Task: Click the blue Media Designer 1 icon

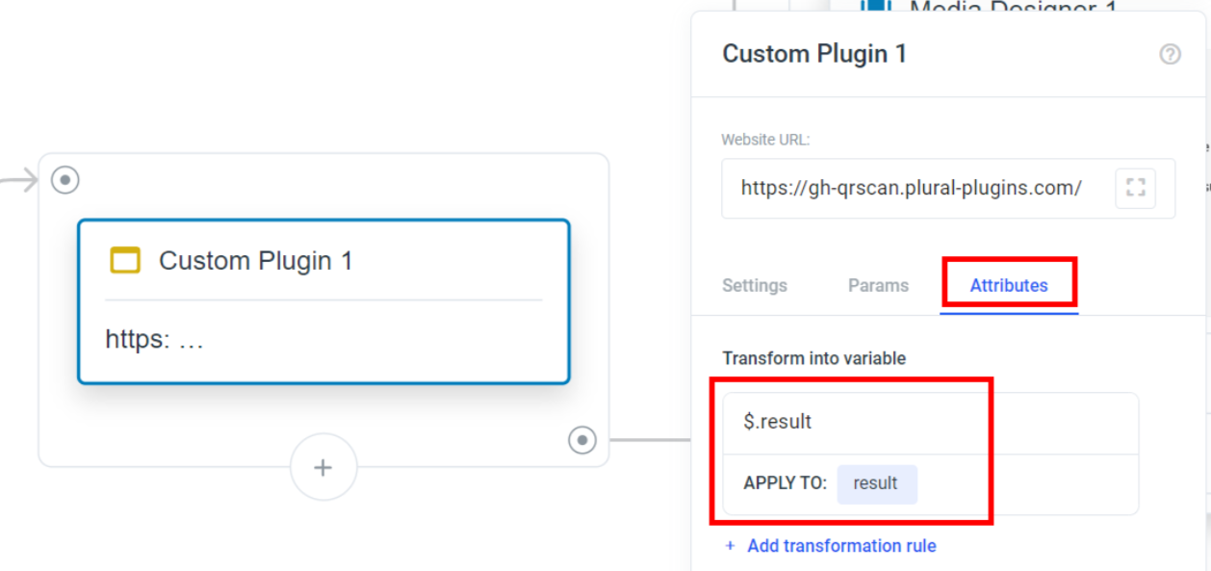Action: 876,7
